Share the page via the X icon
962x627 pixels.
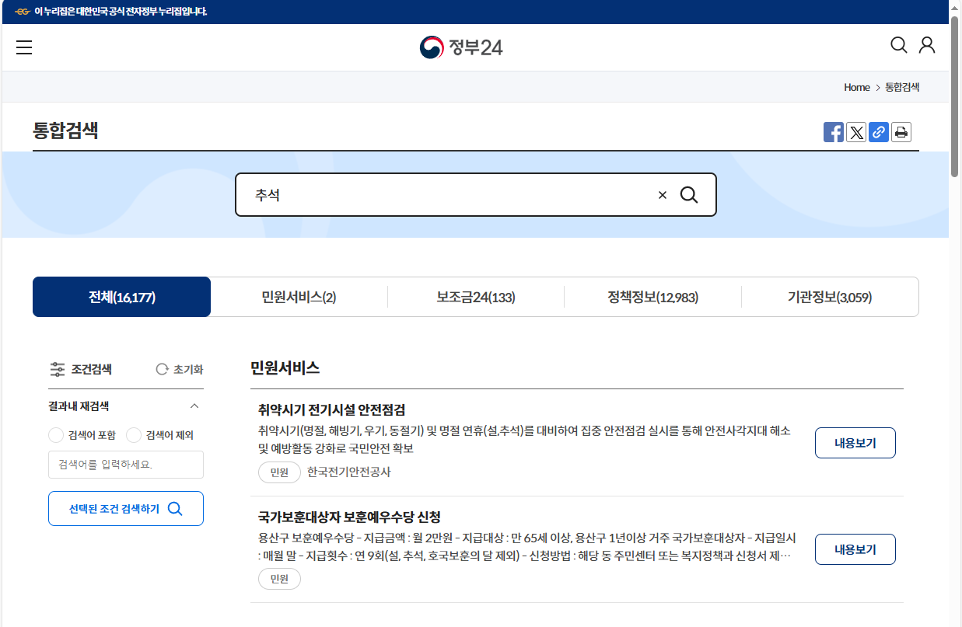856,132
